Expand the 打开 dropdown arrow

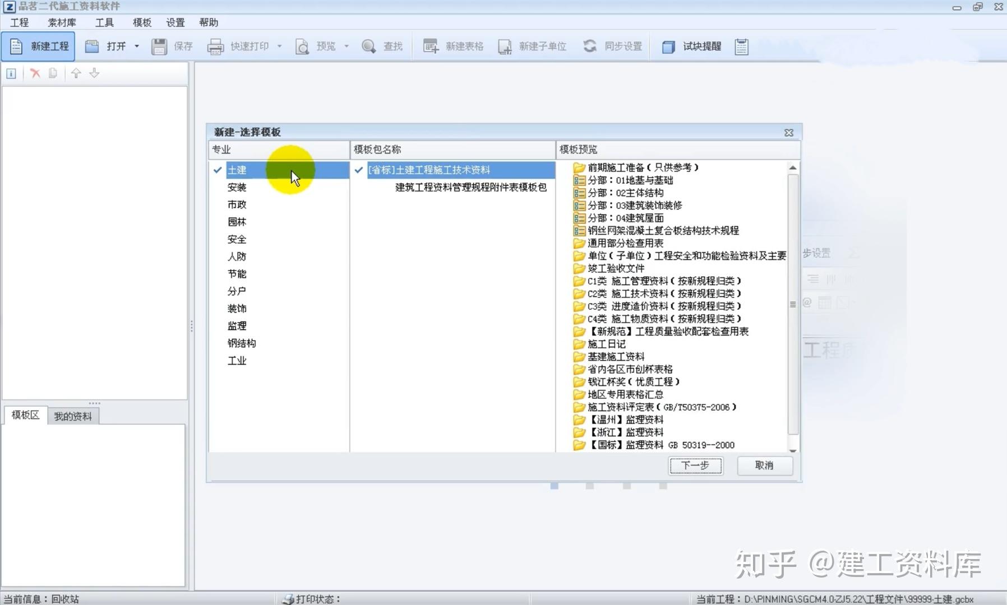(137, 46)
